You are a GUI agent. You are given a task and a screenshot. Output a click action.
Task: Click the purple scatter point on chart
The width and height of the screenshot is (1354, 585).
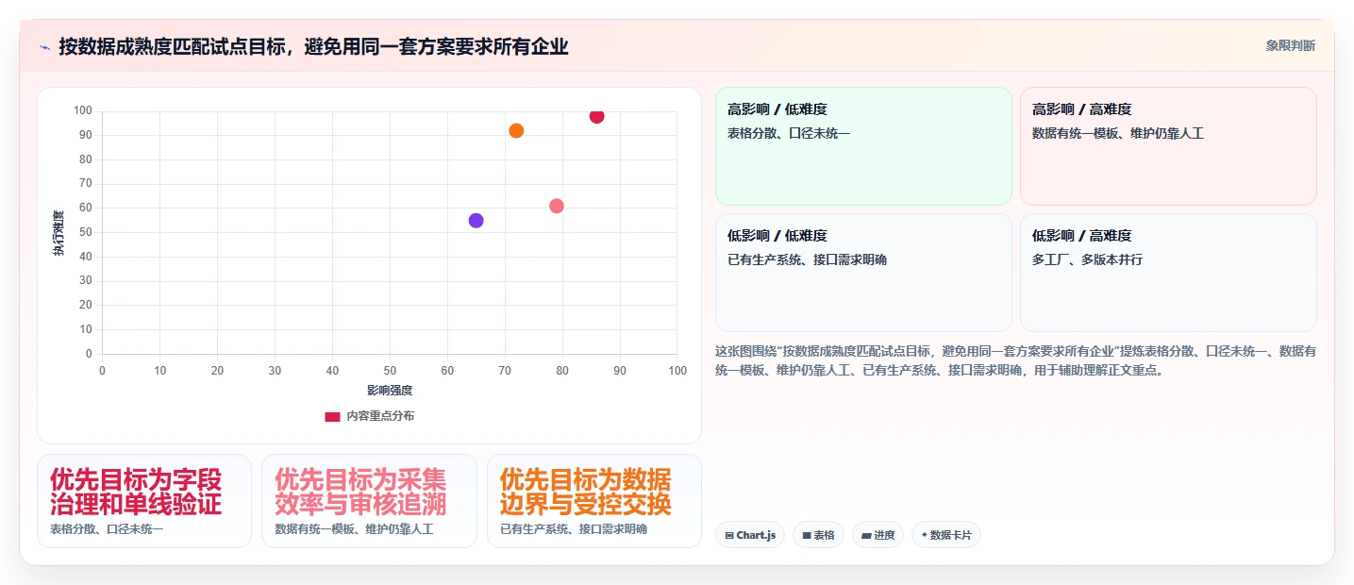click(x=476, y=221)
